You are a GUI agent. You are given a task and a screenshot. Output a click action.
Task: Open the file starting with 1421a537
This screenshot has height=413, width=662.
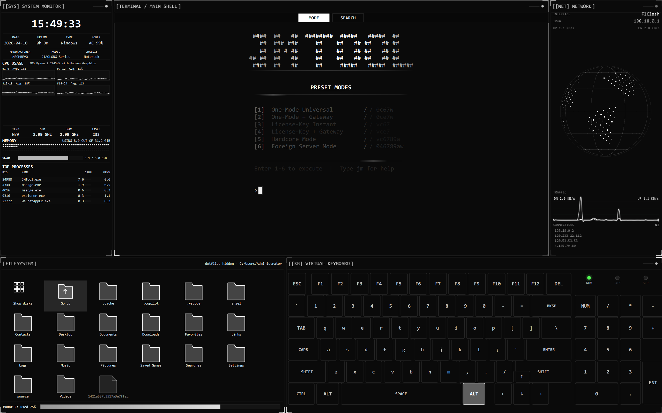coord(108,385)
